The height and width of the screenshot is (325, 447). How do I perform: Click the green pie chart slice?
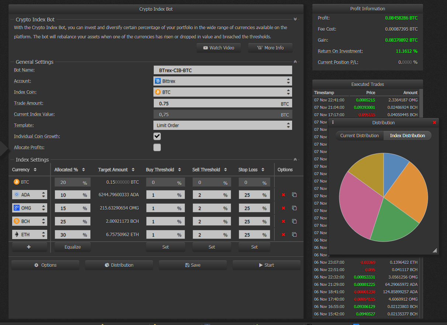pyautogui.click(x=393, y=221)
